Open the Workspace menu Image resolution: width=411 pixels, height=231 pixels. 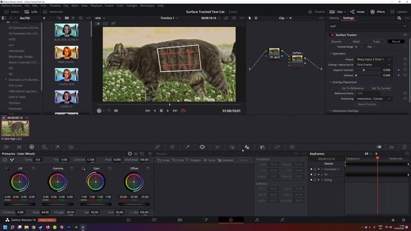[147, 6]
